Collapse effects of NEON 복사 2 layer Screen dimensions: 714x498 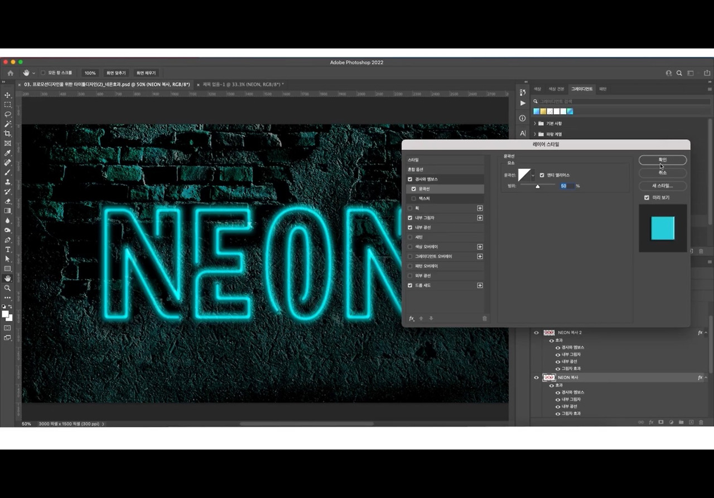pos(706,333)
